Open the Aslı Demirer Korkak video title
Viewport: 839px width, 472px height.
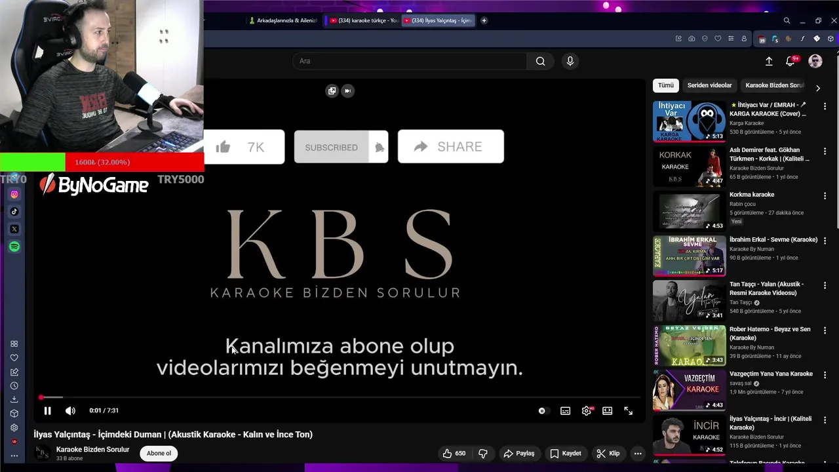click(770, 154)
